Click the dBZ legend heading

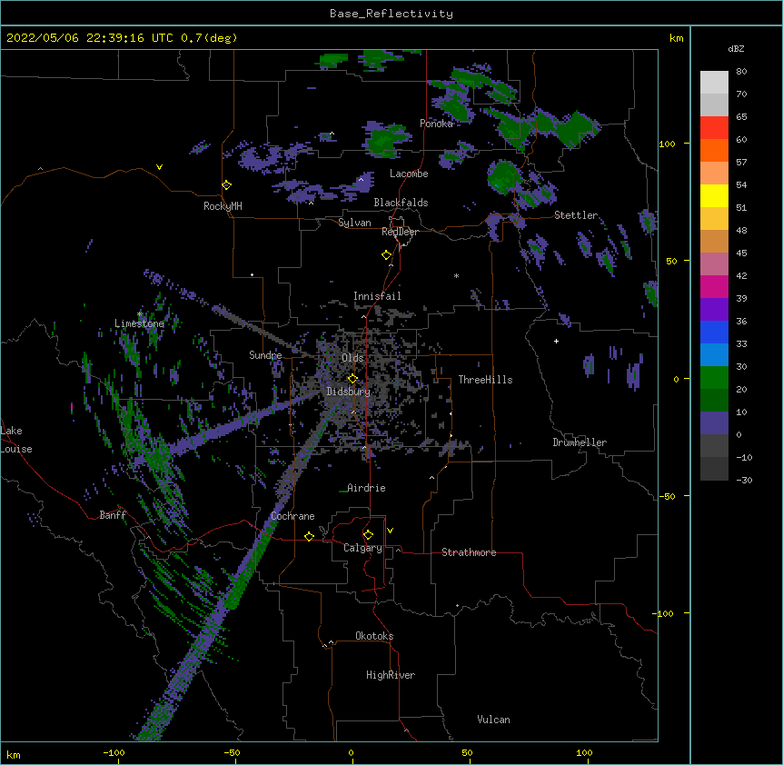click(x=736, y=48)
